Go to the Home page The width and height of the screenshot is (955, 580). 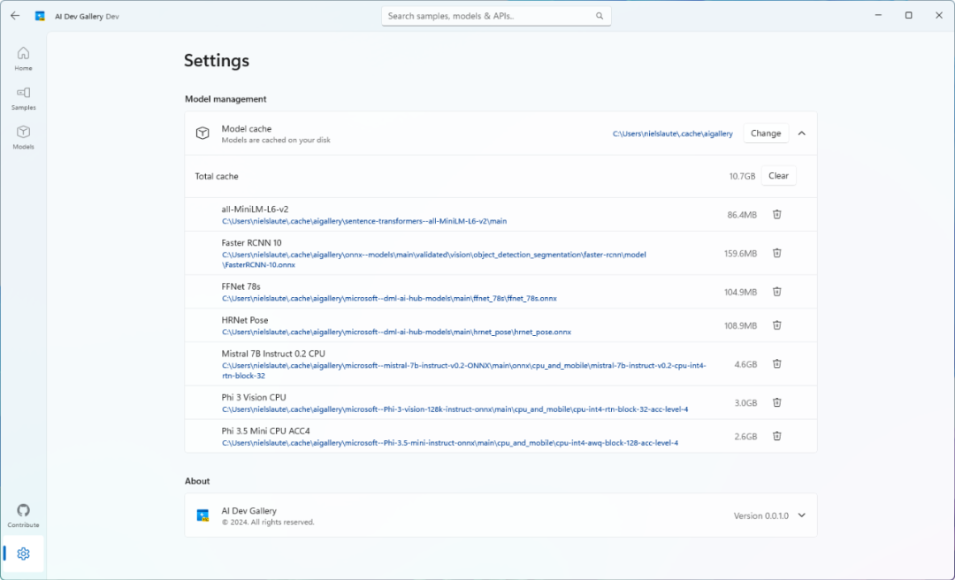[23, 58]
